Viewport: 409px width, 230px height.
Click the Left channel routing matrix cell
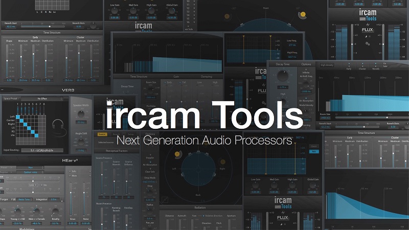(x=18, y=117)
